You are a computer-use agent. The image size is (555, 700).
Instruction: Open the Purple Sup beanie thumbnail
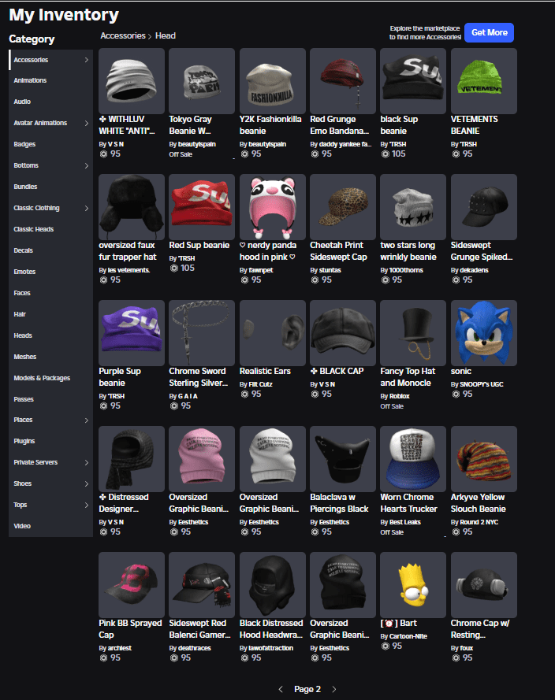coord(132,332)
